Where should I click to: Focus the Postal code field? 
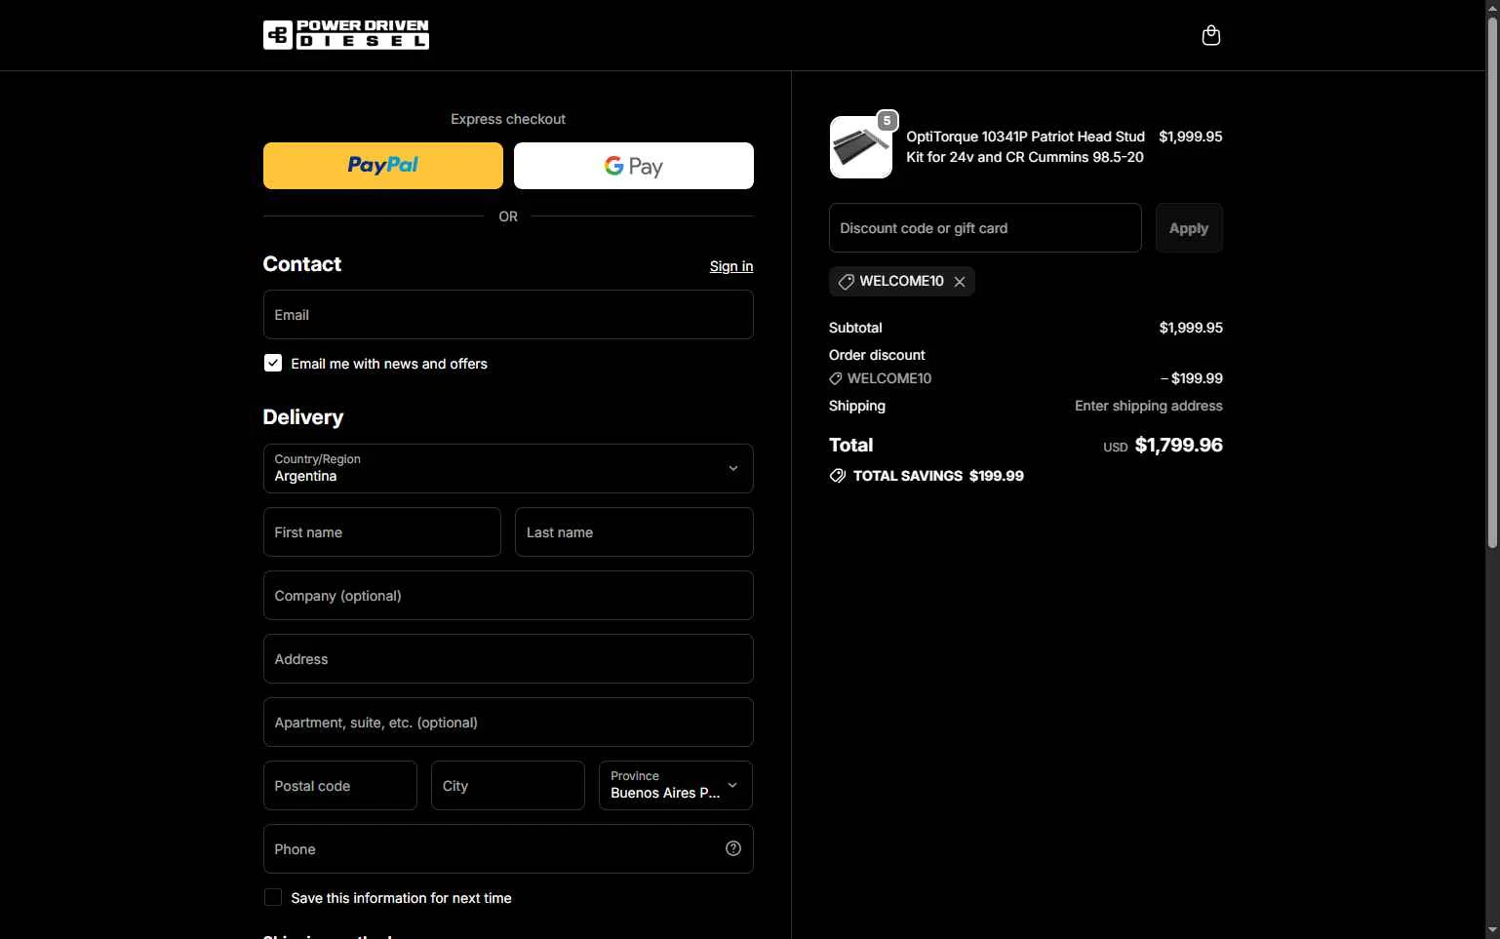coord(340,786)
